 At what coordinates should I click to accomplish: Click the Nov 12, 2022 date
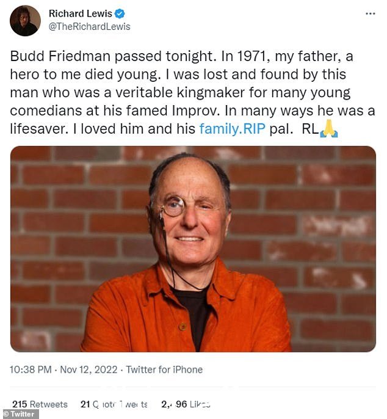coord(89,370)
